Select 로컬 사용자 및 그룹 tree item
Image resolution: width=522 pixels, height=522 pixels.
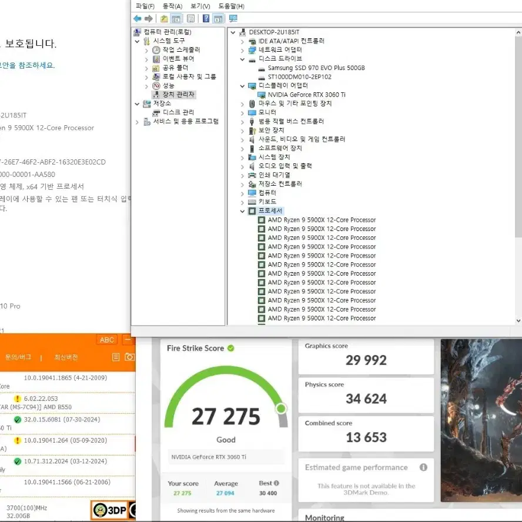point(189,77)
